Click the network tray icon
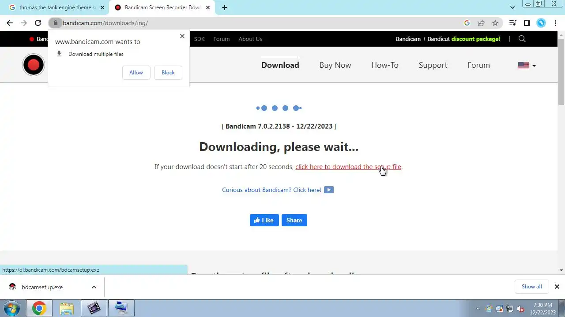This screenshot has width=565, height=317. (510, 309)
